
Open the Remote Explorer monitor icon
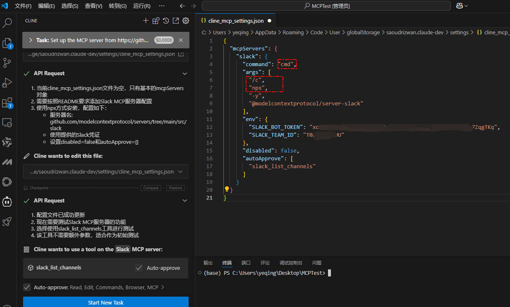[x=7, y=122]
